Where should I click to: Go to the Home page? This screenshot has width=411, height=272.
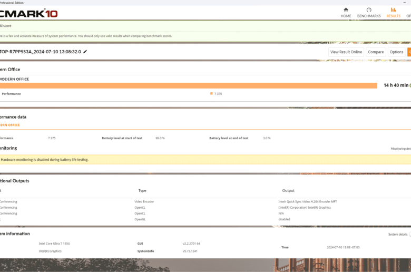pyautogui.click(x=346, y=13)
